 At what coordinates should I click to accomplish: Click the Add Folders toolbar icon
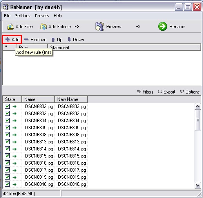coord(43,27)
